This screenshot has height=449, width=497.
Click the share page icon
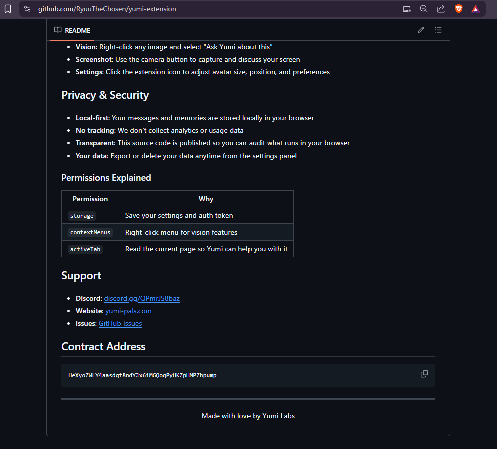tap(440, 9)
